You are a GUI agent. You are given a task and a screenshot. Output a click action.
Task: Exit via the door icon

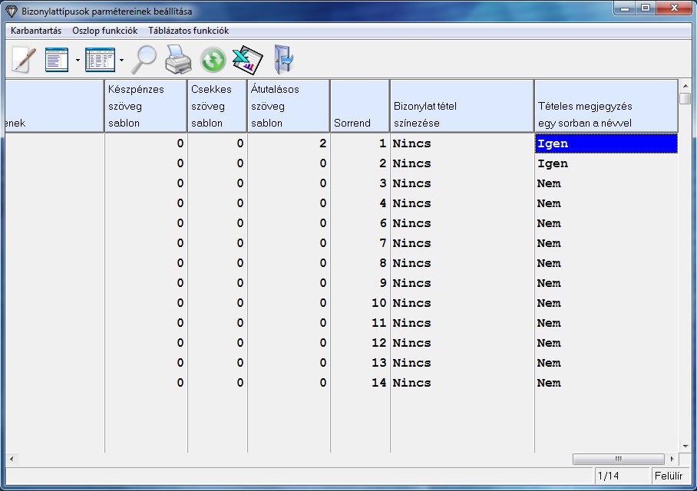click(x=282, y=59)
